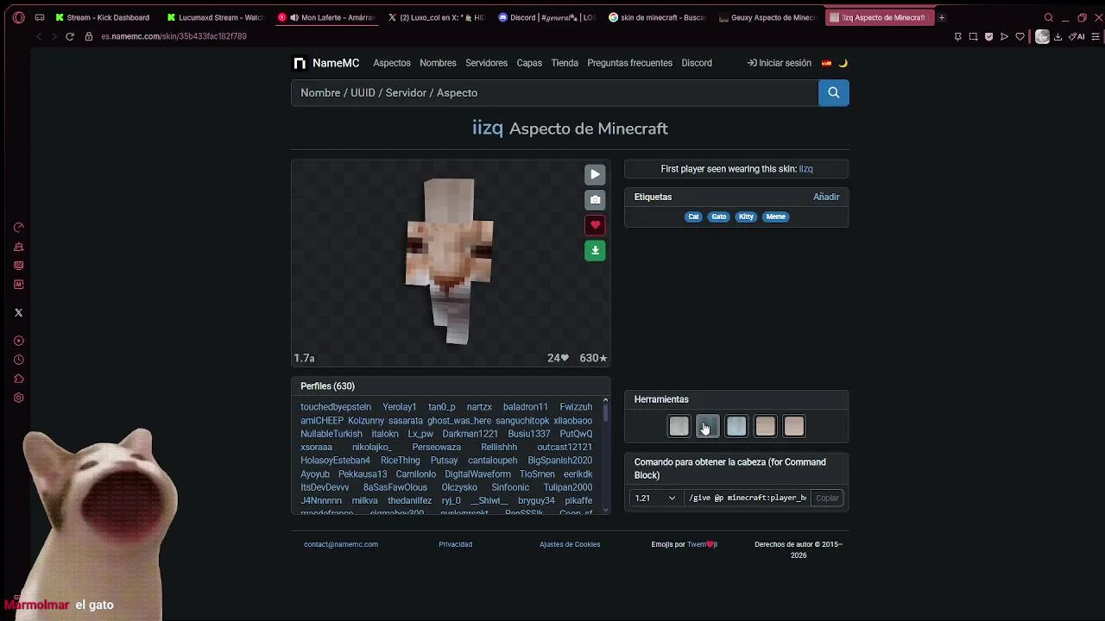Open the Discord nav link
The height and width of the screenshot is (621, 1105).
click(x=697, y=63)
